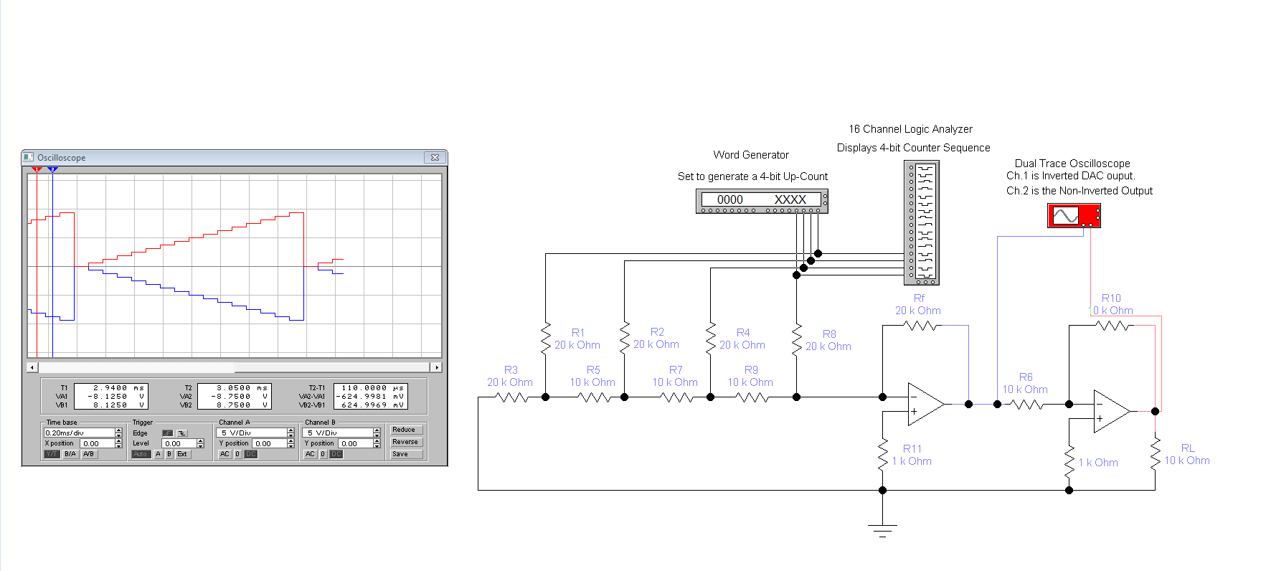Select feedback resistor Rf 20 k Ohm
Viewport: 1266px width, 571px height.
tap(920, 326)
